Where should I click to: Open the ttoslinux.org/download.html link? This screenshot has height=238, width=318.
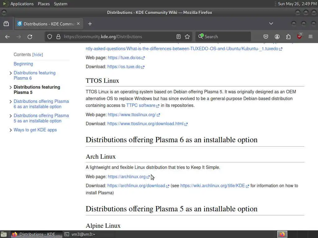(x=147, y=124)
